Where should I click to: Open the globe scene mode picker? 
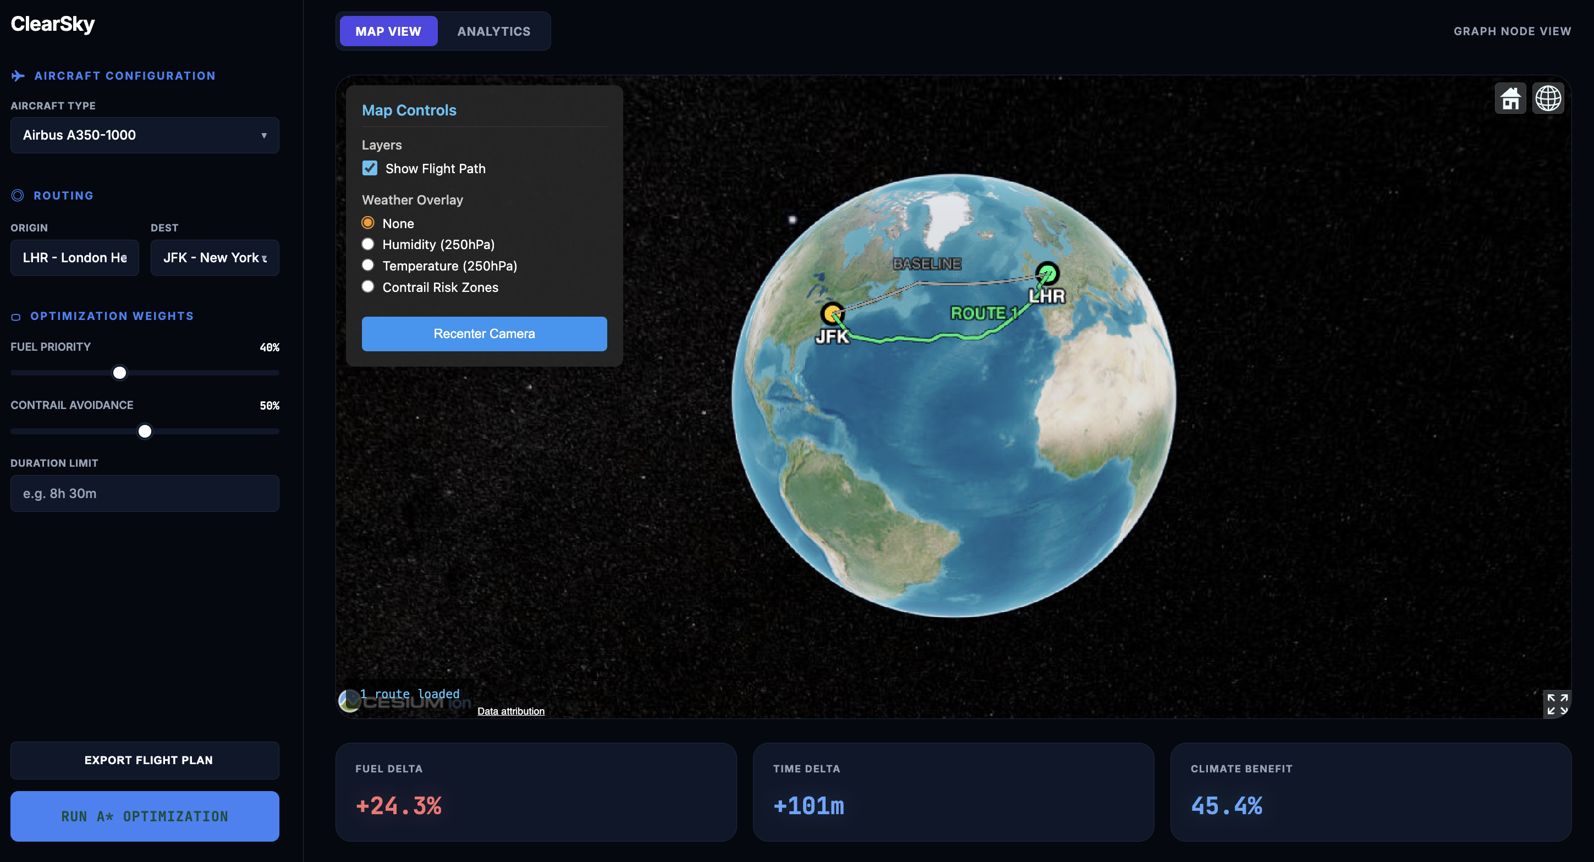[x=1548, y=98]
